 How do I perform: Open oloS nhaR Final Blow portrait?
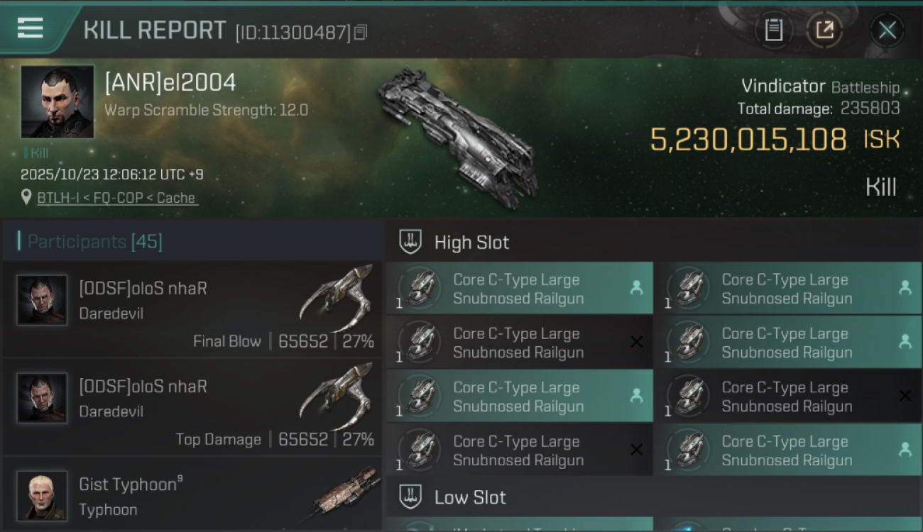(43, 300)
